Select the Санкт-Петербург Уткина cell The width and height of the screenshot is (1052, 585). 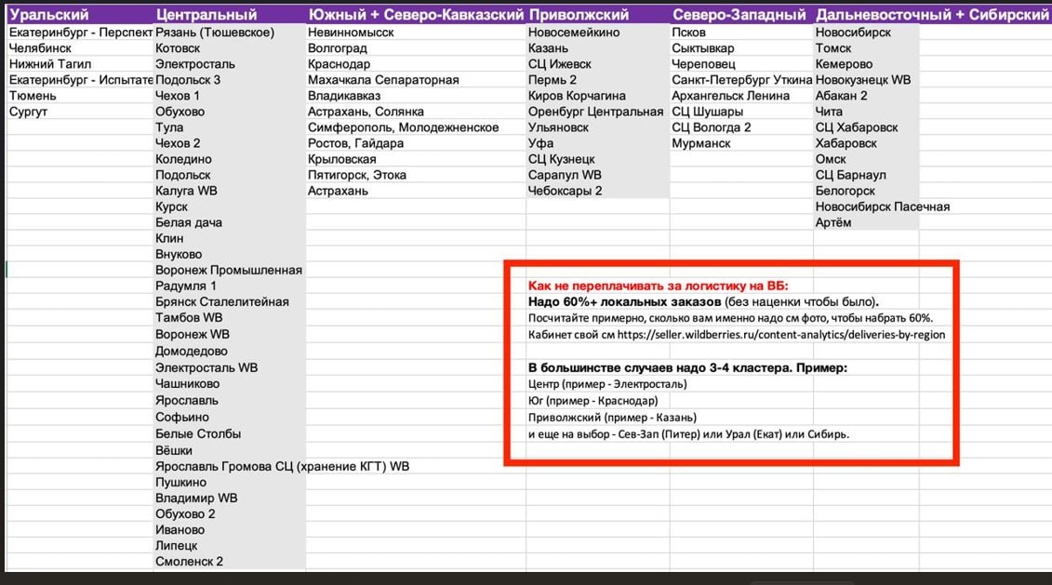pyautogui.click(x=741, y=80)
